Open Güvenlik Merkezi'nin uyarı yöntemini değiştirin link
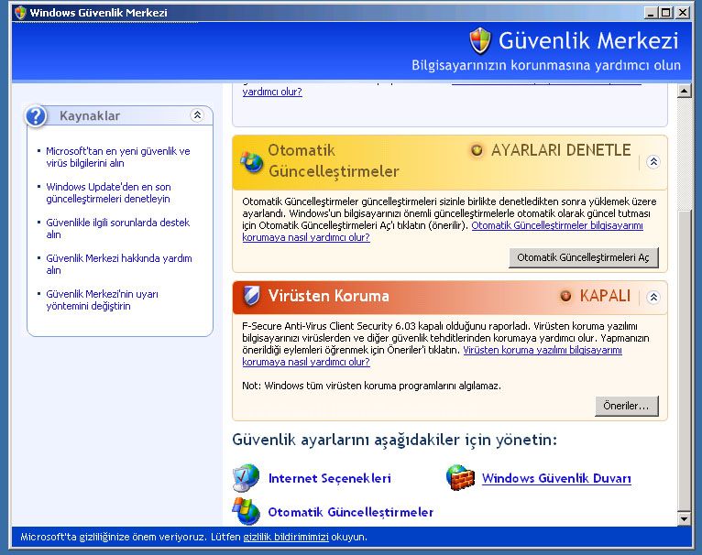Image resolution: width=702 pixels, height=555 pixels. pyautogui.click(x=102, y=299)
